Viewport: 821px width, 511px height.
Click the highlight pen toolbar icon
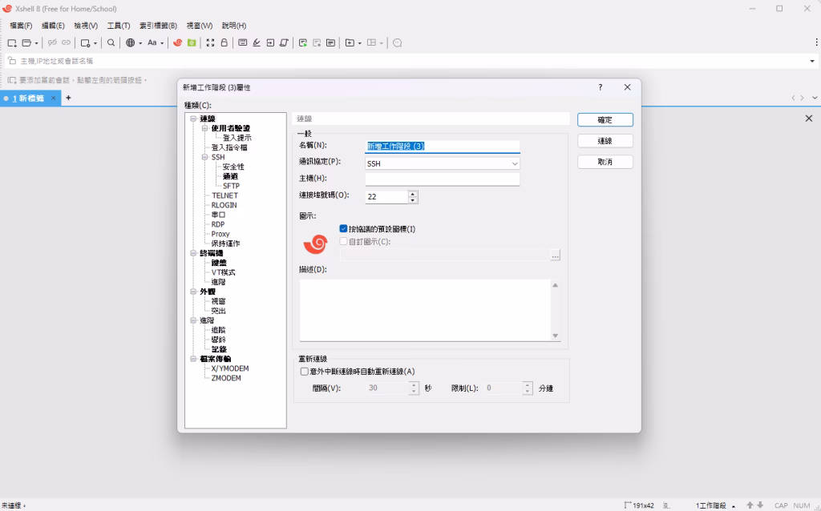coord(257,43)
